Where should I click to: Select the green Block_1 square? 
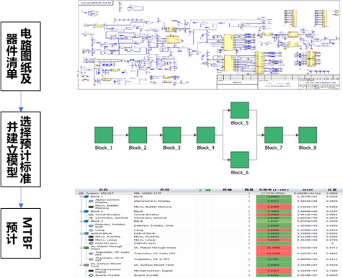click(104, 135)
